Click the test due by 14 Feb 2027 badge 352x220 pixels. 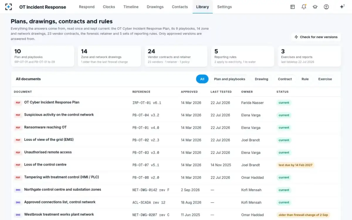tap(295, 165)
